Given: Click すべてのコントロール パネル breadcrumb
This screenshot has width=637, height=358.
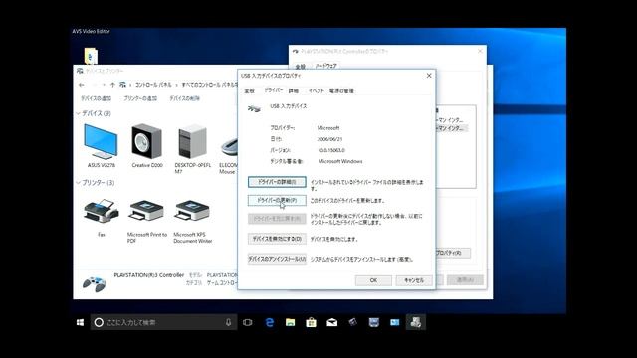Looking at the screenshot, I should point(210,85).
